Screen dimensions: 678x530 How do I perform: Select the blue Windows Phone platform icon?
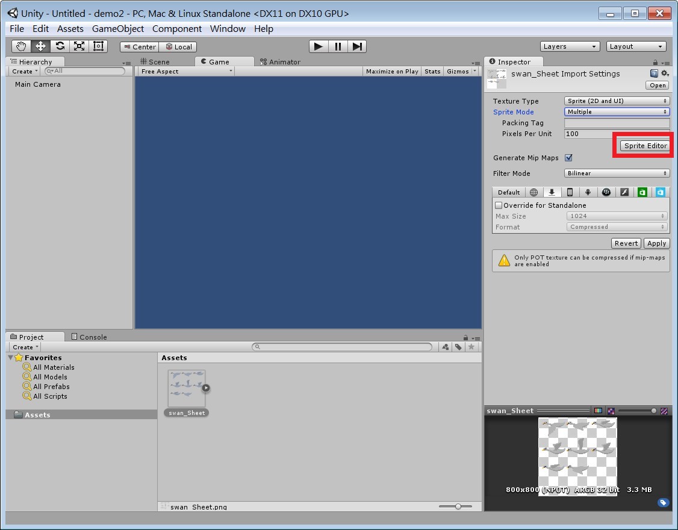(x=661, y=193)
